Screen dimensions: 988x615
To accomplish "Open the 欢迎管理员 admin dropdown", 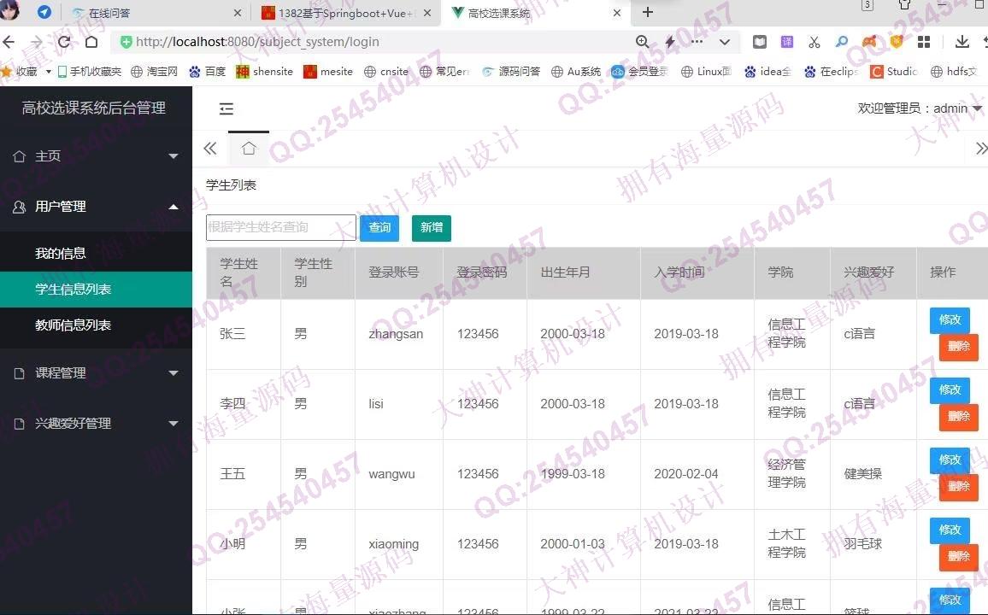I will [920, 108].
